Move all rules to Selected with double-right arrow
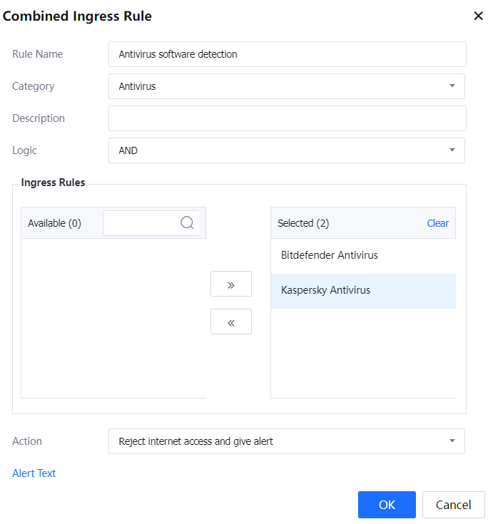Screen dimensions: 488x524 (231, 284)
